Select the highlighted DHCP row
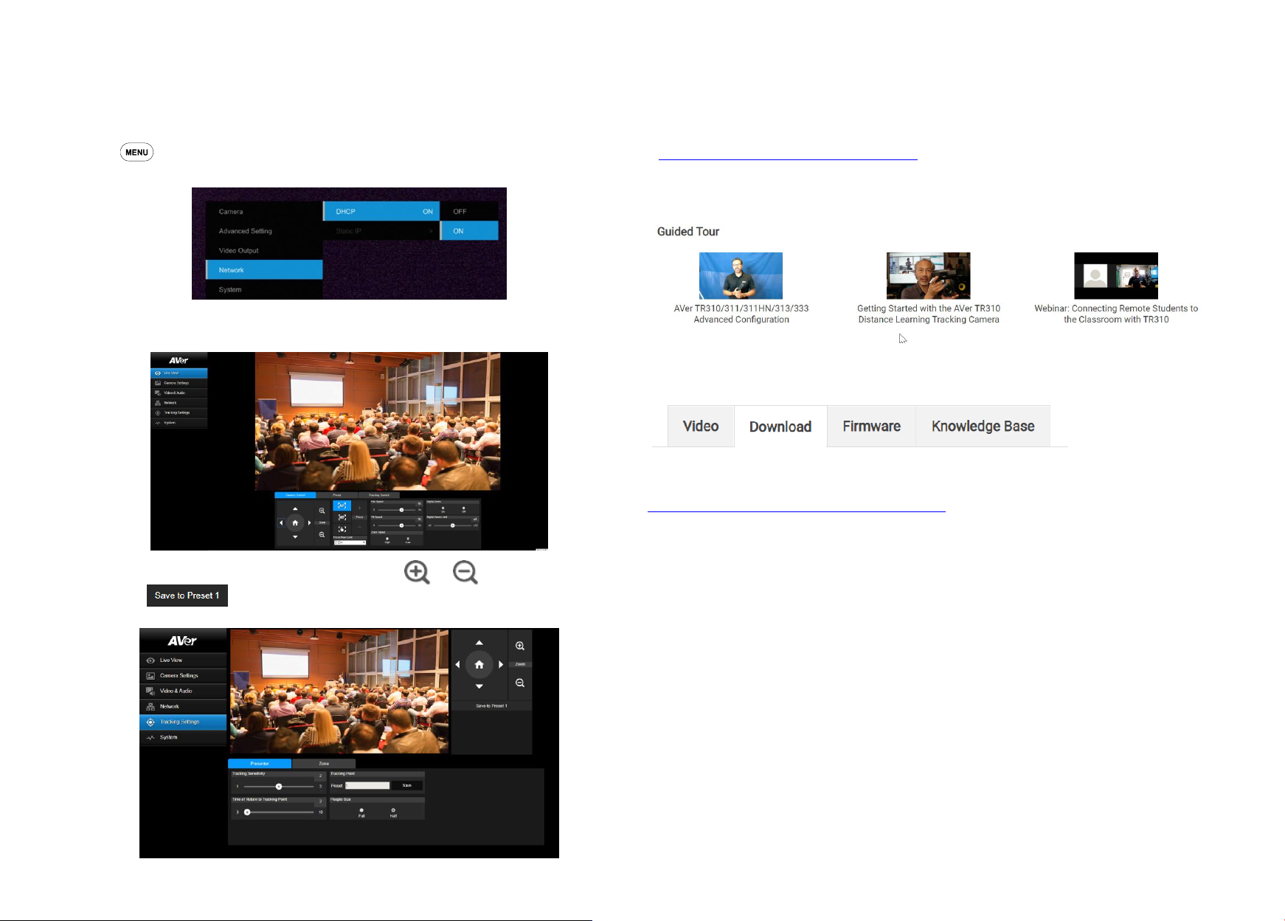The width and height of the screenshot is (1285, 921). tap(381, 211)
